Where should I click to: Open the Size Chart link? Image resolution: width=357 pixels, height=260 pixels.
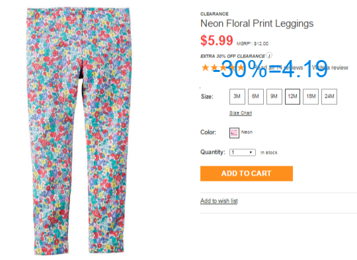[241, 113]
